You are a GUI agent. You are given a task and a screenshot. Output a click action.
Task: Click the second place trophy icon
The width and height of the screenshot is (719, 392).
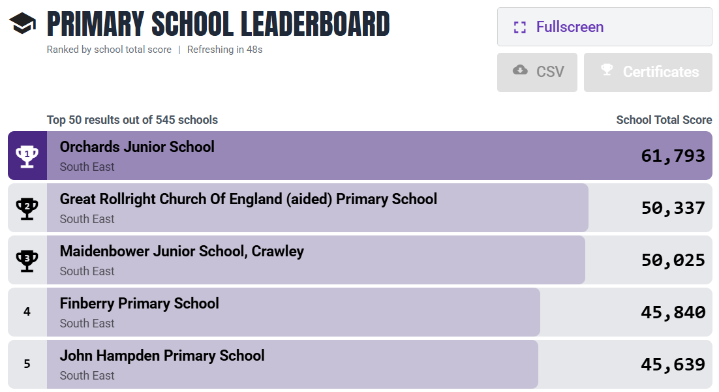click(27, 208)
